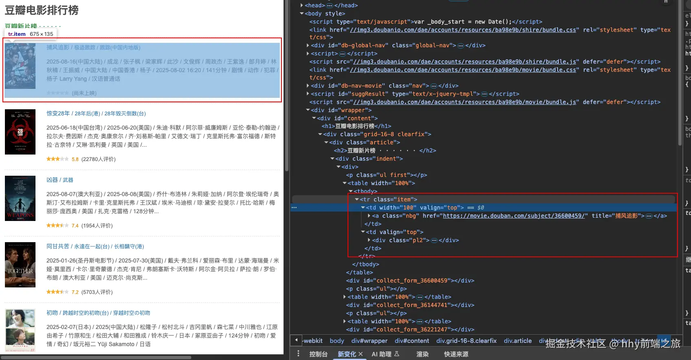Open the 快速来源 drawer tab
691x360 pixels.
pos(456,354)
